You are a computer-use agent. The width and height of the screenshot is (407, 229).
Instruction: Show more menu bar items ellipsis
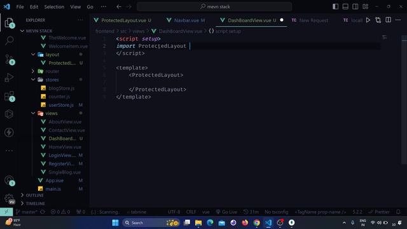tap(103, 7)
